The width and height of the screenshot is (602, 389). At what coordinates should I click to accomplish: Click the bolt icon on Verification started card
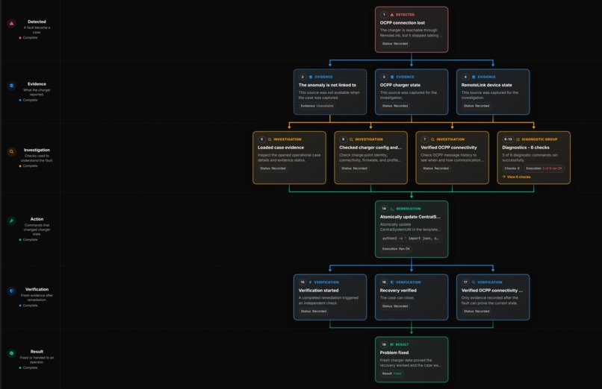click(x=310, y=282)
